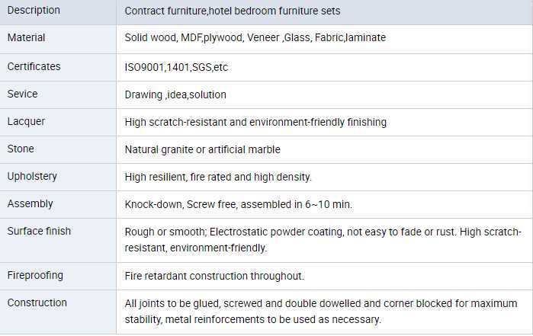The height and width of the screenshot is (336, 533).
Task: Click the Description label cell
Action: click(34, 11)
